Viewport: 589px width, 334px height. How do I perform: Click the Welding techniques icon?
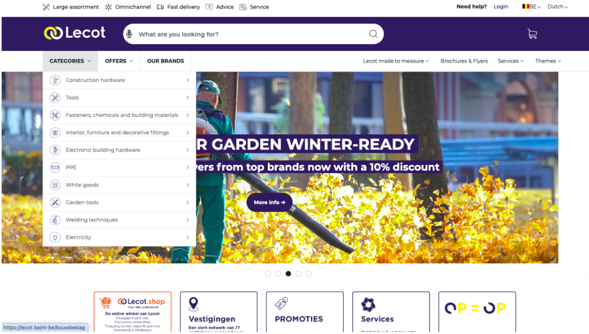point(55,220)
